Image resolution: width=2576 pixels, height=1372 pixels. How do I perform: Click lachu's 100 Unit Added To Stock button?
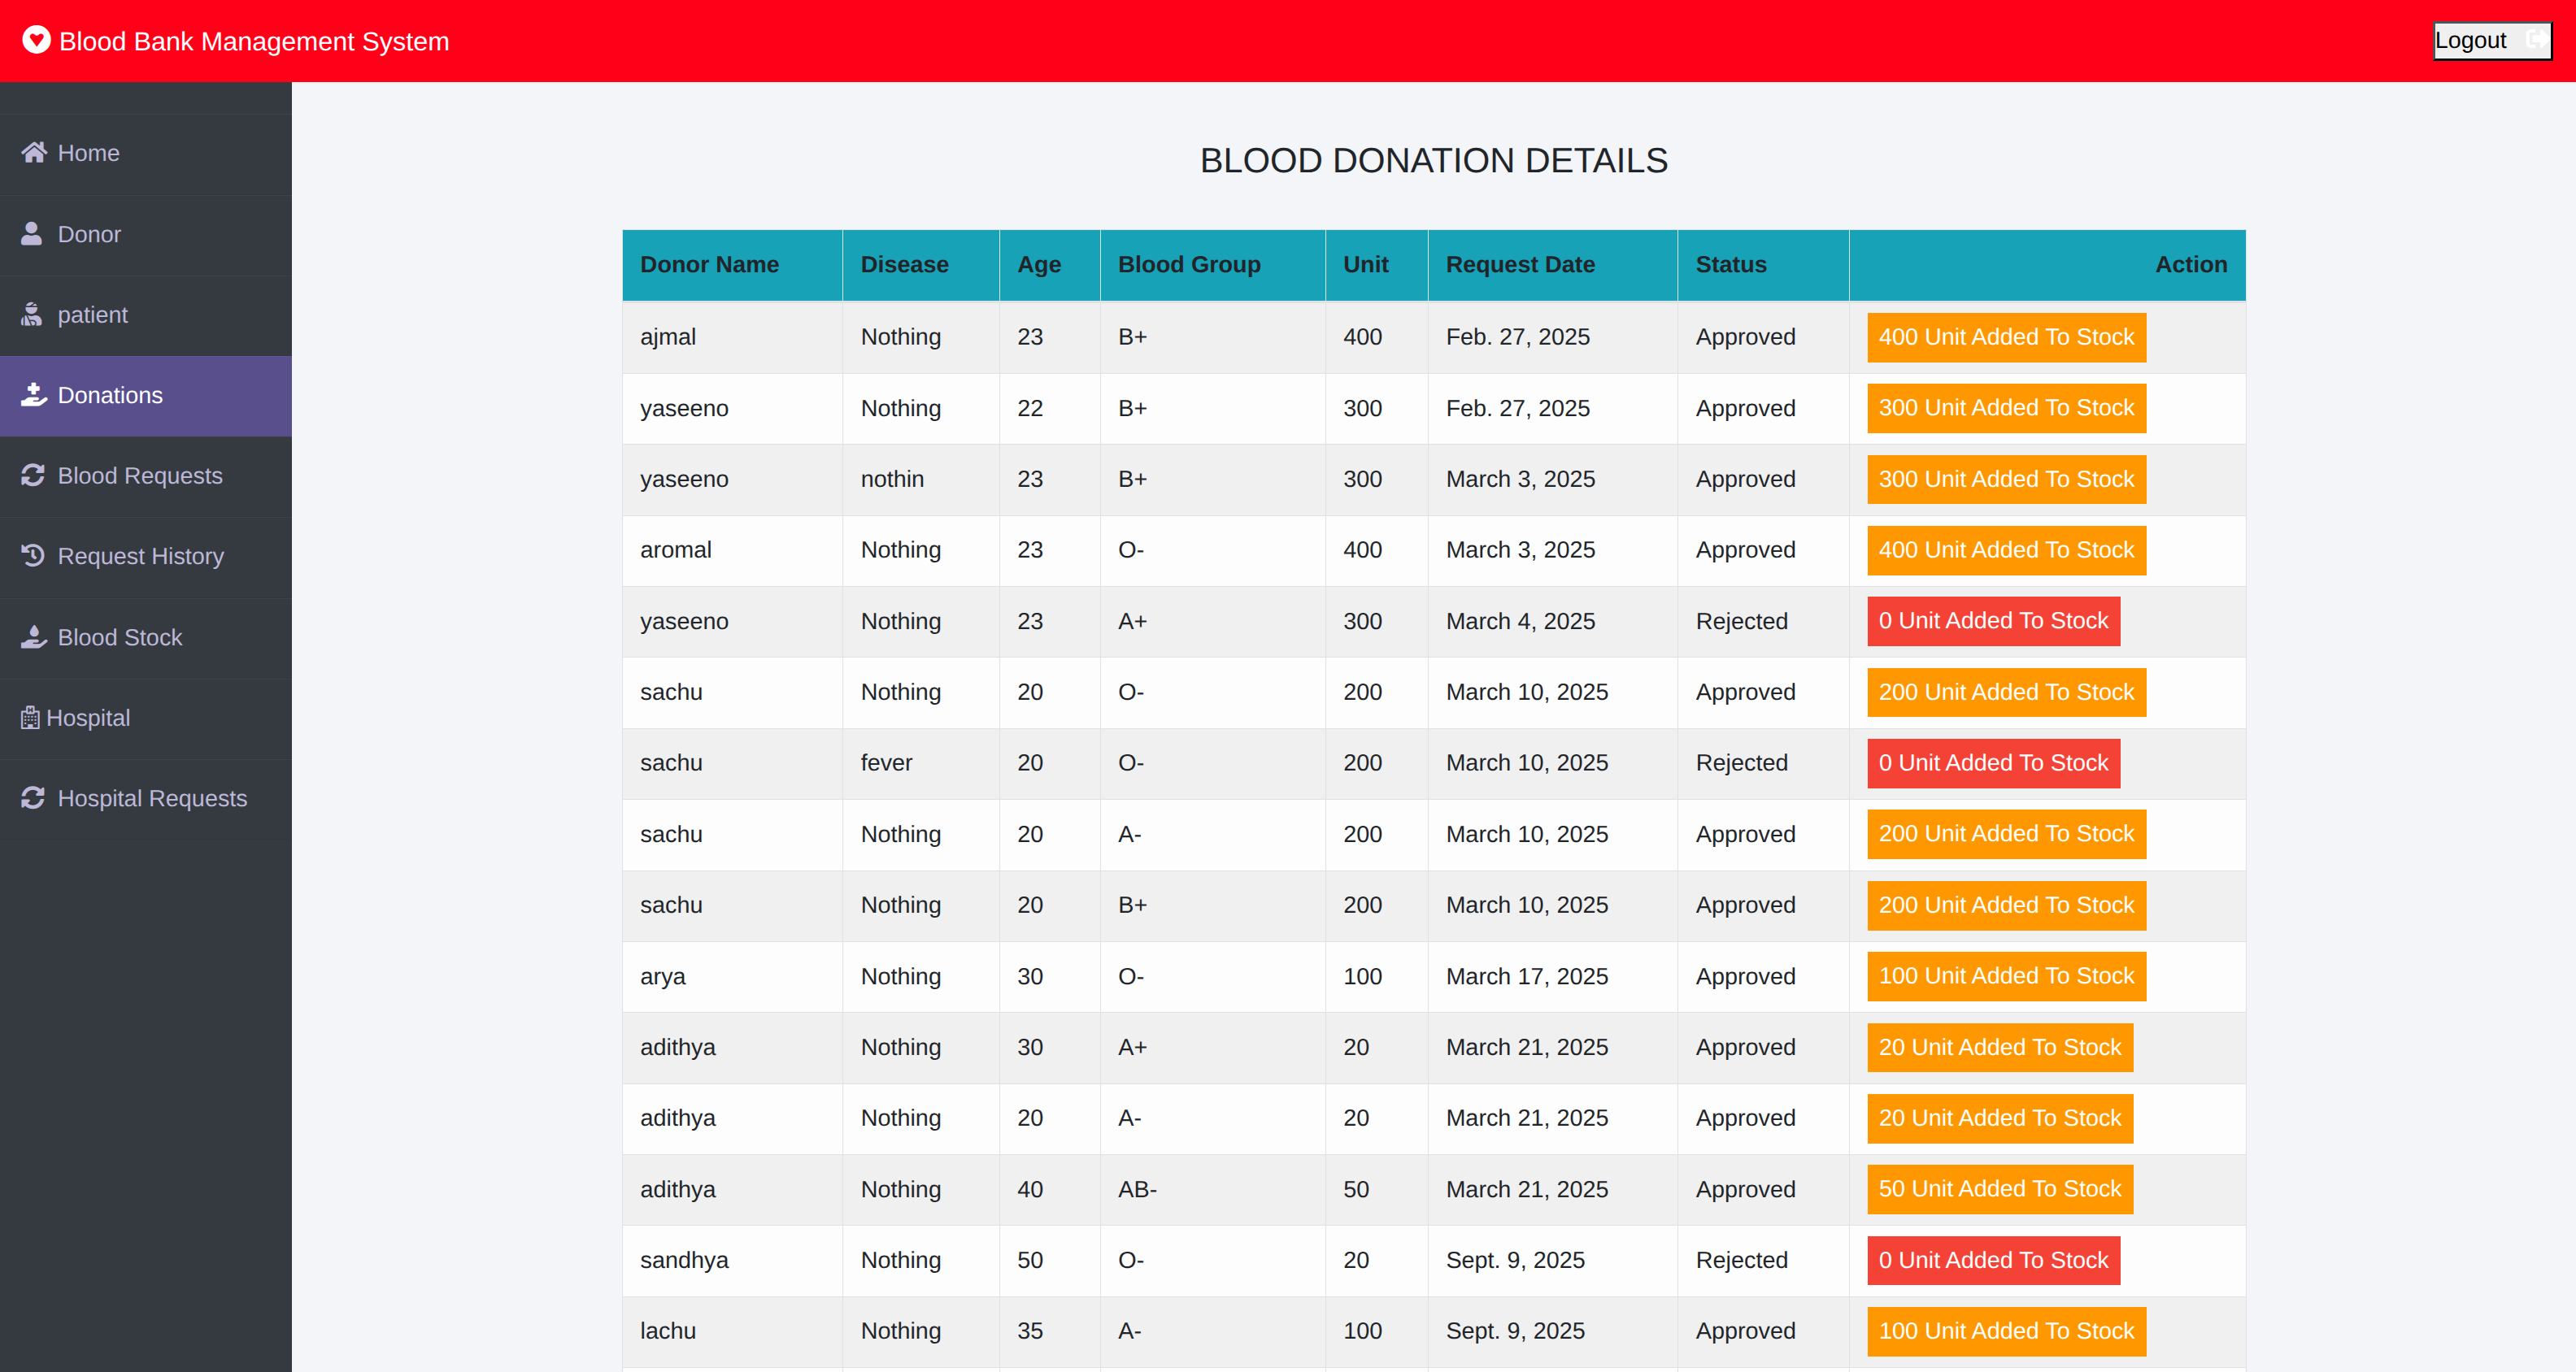pos(2006,1331)
